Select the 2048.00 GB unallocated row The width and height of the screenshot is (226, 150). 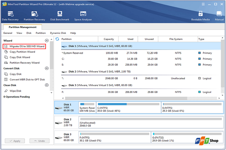tap(141, 78)
